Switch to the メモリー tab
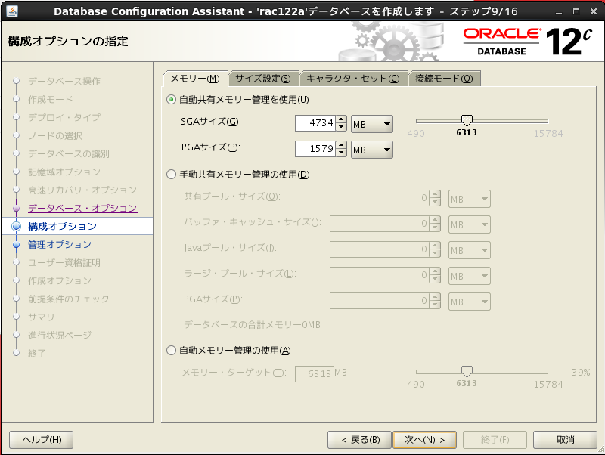This screenshot has width=605, height=455. [195, 79]
